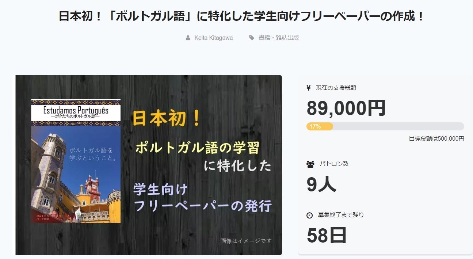The width and height of the screenshot is (473, 259).
Task: Click the パトロン数 label
Action: 334,164
